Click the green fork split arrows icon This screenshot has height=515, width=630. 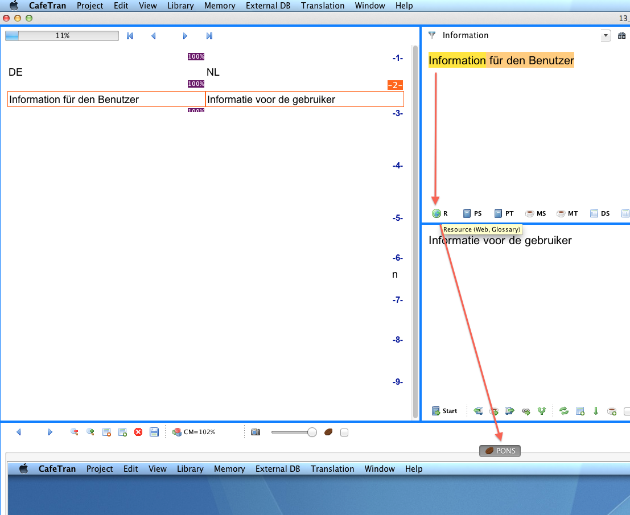(542, 411)
